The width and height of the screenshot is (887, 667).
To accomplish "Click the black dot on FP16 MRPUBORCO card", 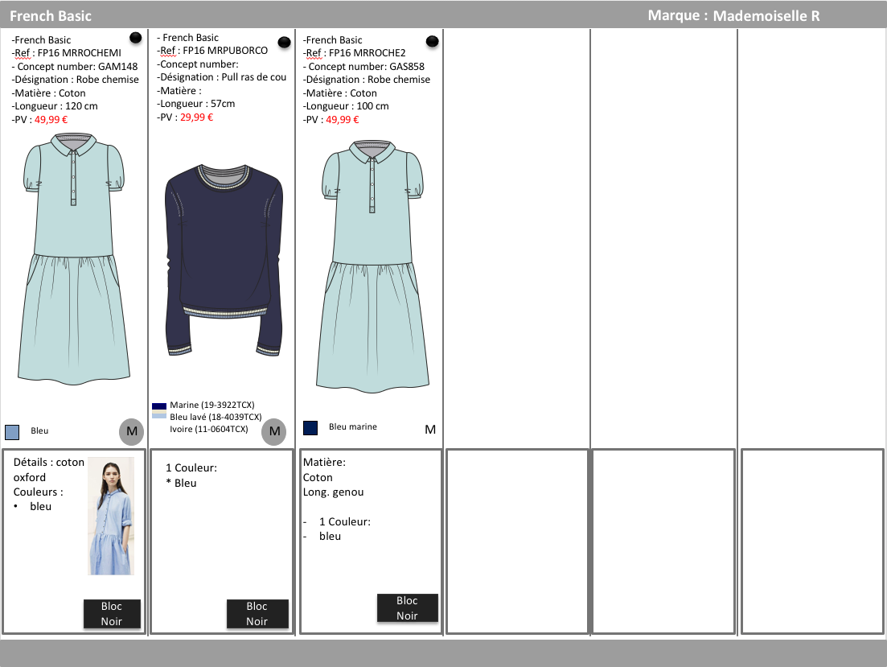I will coord(285,42).
